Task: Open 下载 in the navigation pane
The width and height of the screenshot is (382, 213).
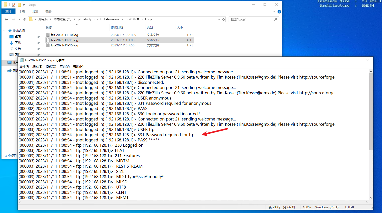Action: pos(18,43)
